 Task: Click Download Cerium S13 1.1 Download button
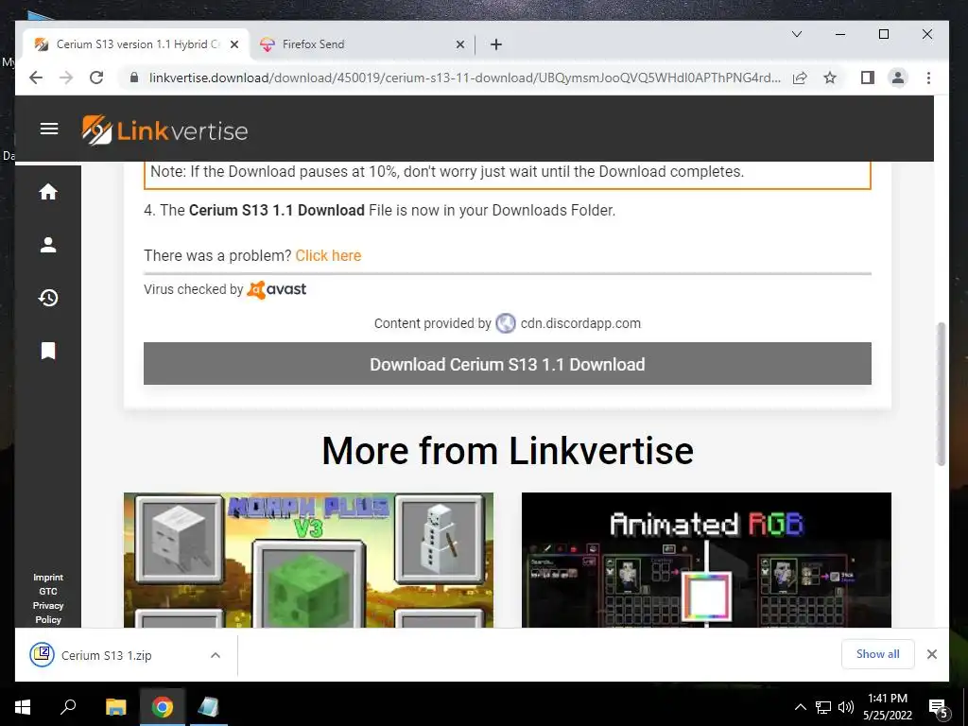(x=508, y=364)
